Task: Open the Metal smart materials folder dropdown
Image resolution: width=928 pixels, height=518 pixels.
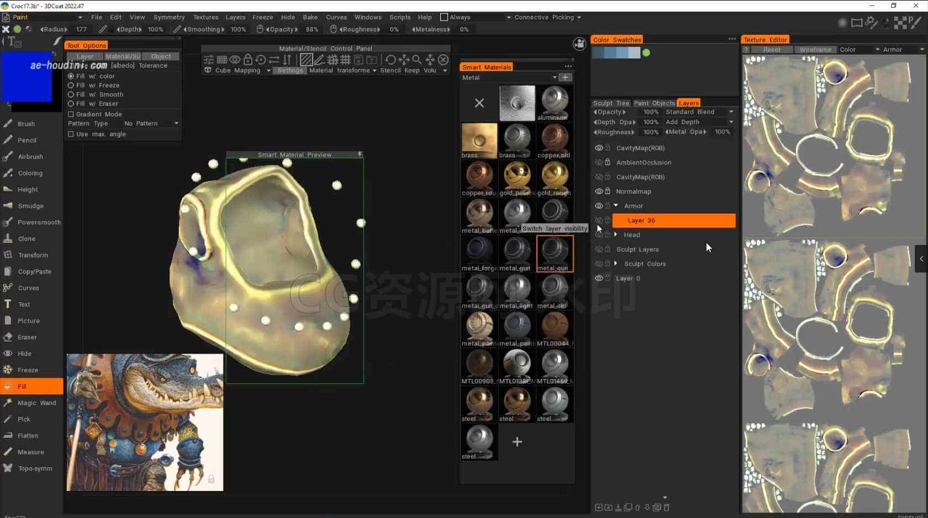Action: (x=509, y=78)
